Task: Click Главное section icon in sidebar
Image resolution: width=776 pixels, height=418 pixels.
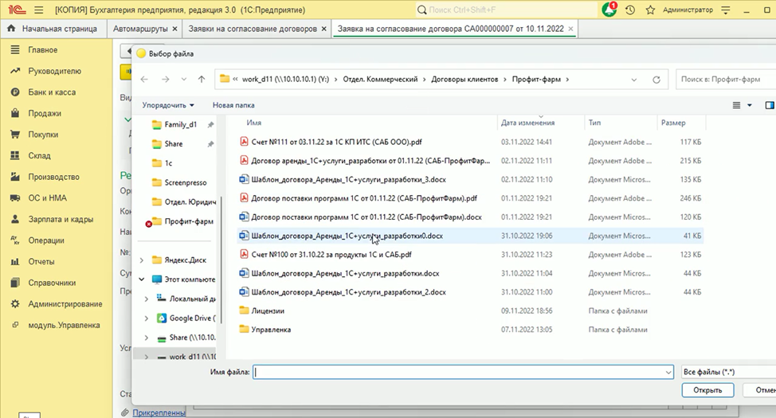Action: [15, 50]
